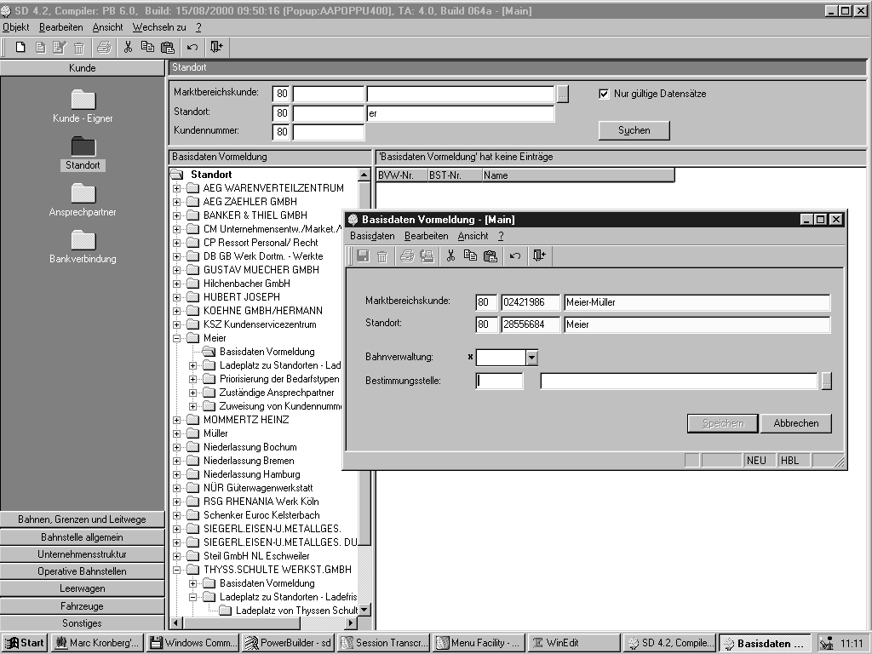The width and height of the screenshot is (872, 654).
Task: Click the Copy icon in main toolbar
Action: click(147, 47)
